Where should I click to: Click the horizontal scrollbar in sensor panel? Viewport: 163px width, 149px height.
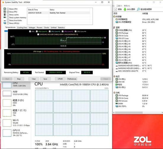[129, 113]
